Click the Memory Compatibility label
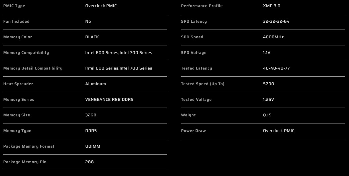The image size is (349, 176). coord(26,53)
